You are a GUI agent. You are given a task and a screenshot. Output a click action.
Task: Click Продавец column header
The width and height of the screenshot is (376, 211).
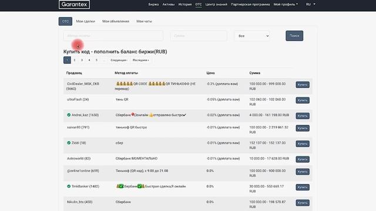[74, 73]
